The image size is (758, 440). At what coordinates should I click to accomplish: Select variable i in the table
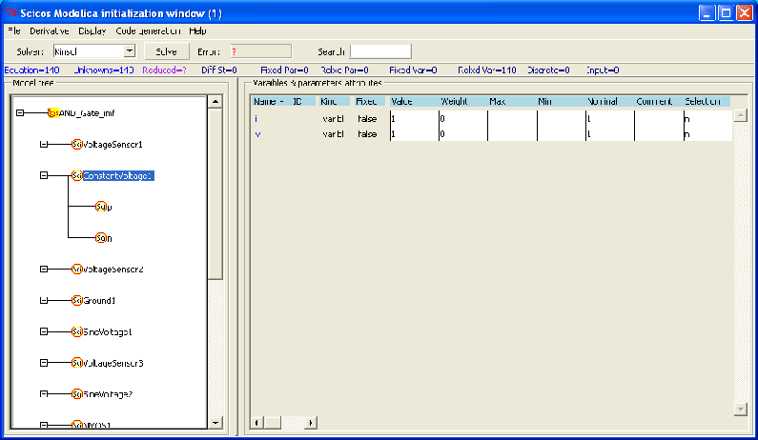pyautogui.click(x=256, y=118)
